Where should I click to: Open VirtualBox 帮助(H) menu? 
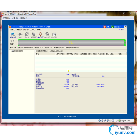pyautogui.click(x=24, y=18)
